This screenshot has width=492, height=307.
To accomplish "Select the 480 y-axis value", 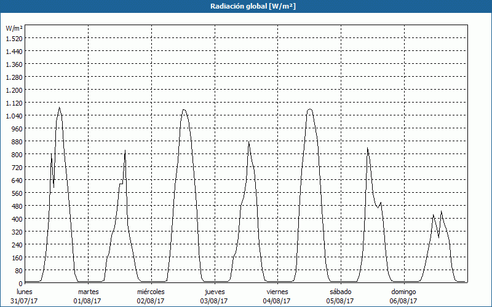I will (x=17, y=206).
